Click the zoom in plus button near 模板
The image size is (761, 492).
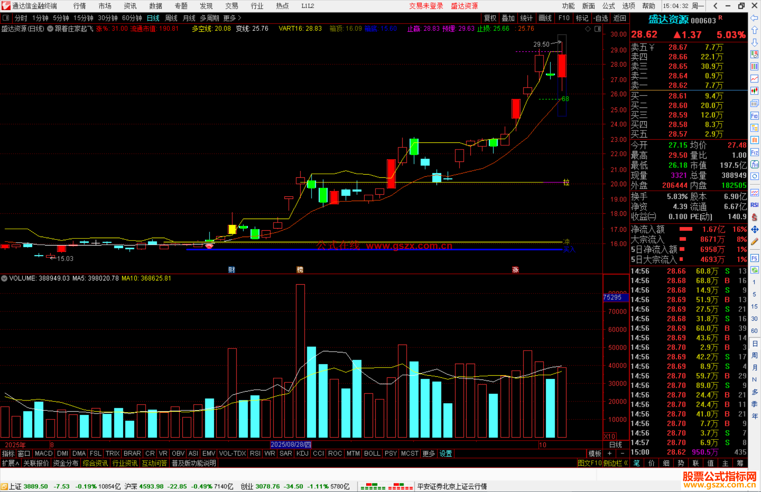coord(610,453)
